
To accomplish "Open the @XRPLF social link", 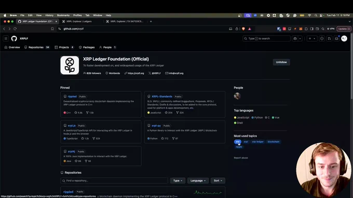I will [x=156, y=73].
